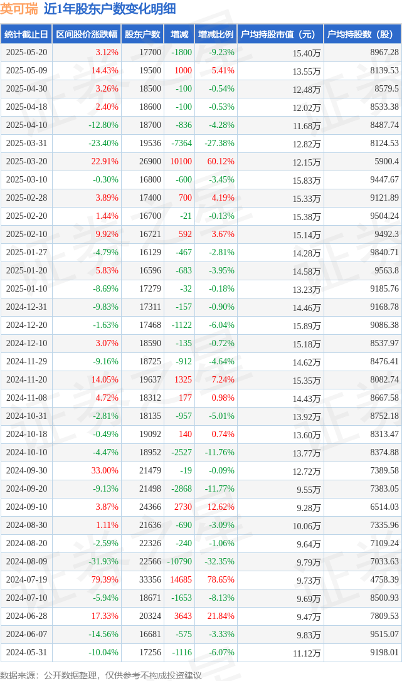Click the 股东户数 column header
This screenshot has height=681, width=402.
[142, 34]
